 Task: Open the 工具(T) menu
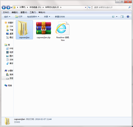pos(33,12)
